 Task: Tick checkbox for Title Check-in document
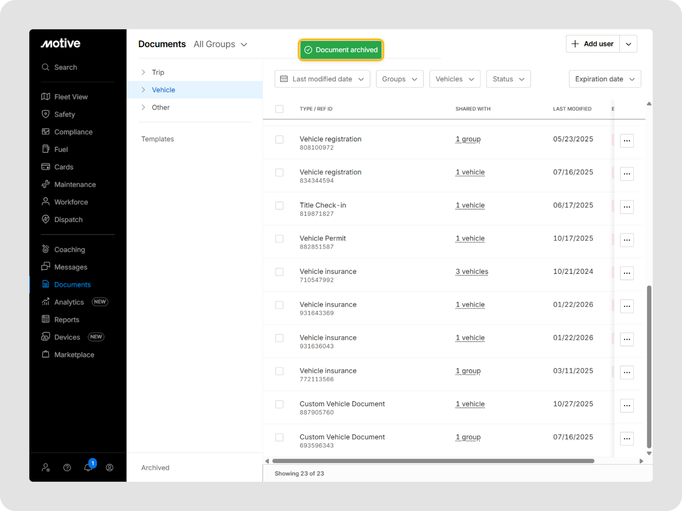pos(279,206)
